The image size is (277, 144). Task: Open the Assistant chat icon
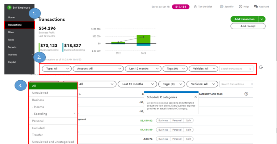click(256, 7)
